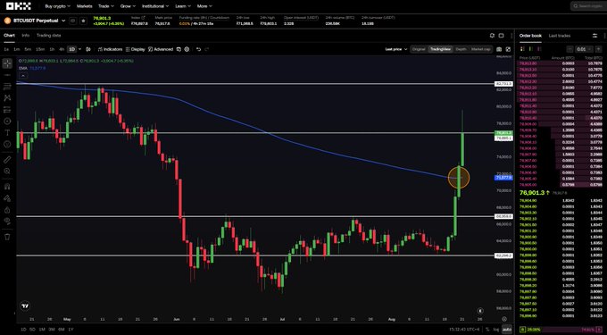Select the ruler measure tool
The height and width of the screenshot is (335, 607).
(7, 160)
